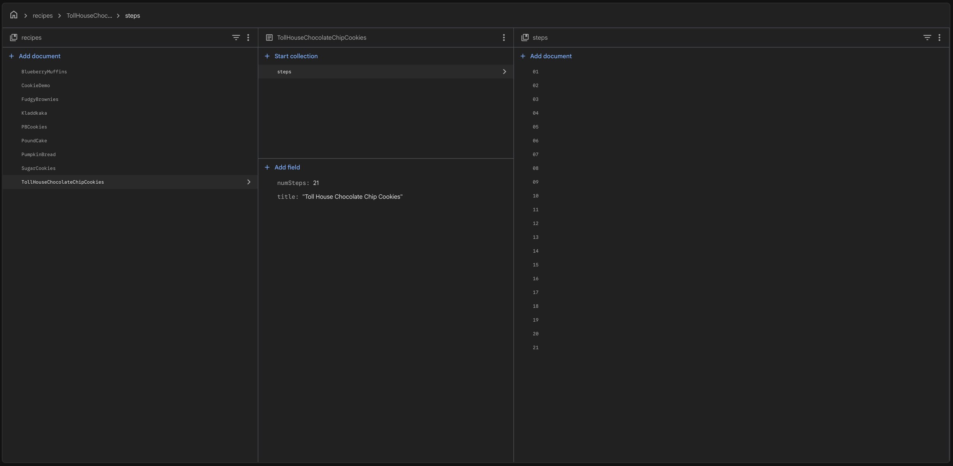
Task: Click the numSteps field value 21
Action: coord(316,183)
